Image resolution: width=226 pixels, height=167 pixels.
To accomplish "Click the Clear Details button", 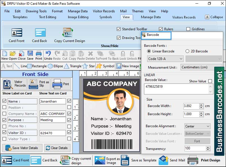I will click(57, 148).
